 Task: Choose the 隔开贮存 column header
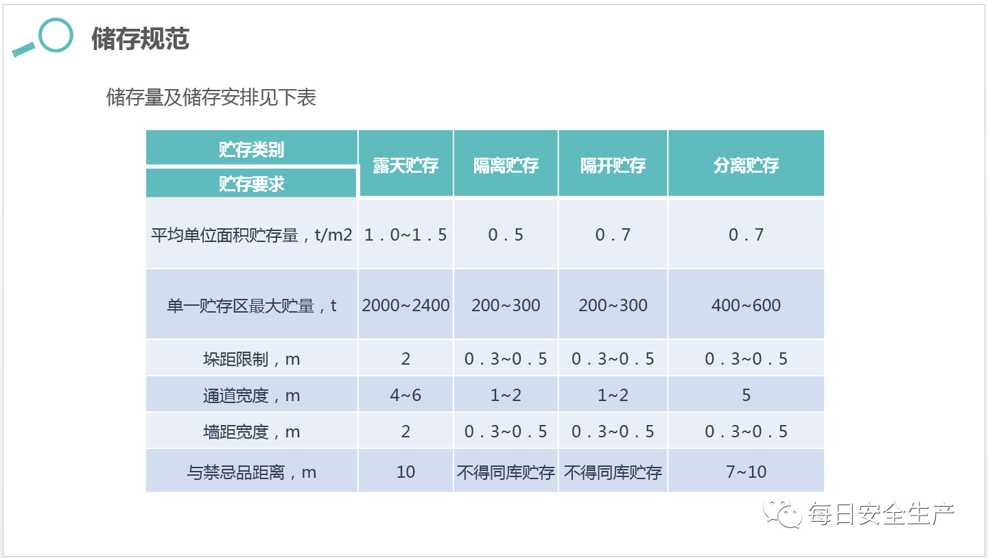[x=613, y=165]
